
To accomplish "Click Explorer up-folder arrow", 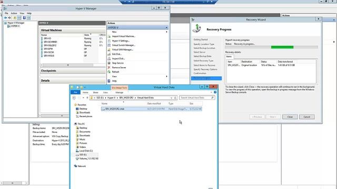I will (87, 98).
